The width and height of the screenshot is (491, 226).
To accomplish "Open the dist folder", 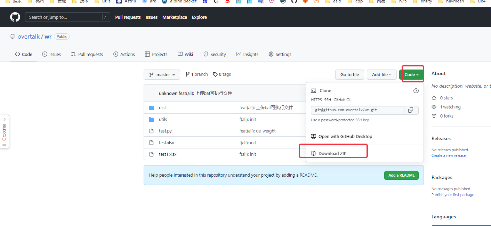I will click(162, 107).
